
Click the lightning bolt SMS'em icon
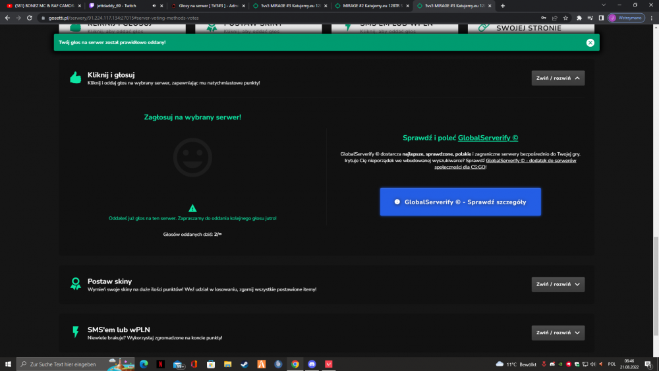(x=76, y=332)
